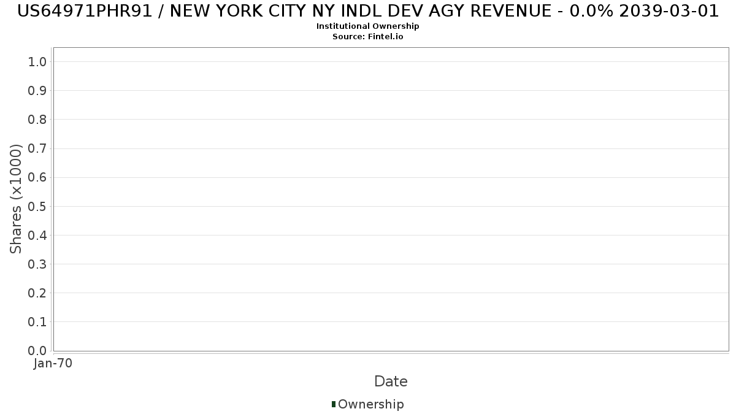Screen dimensions: 736x414
Task: Click the 0.8 y-axis tick label
Action: 37,119
